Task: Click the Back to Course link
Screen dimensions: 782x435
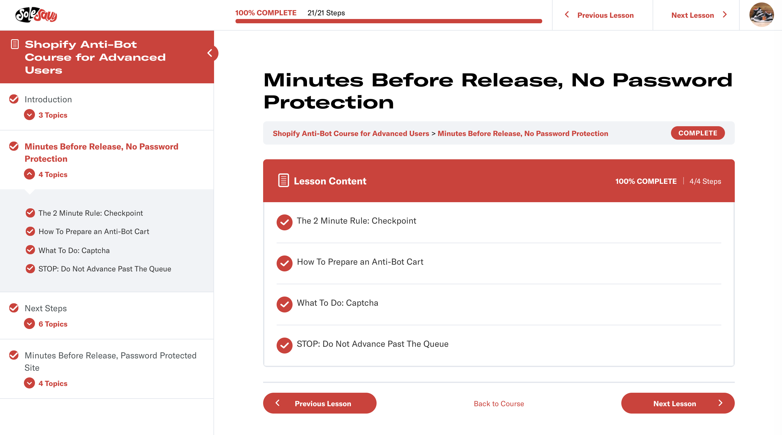Action: pyautogui.click(x=499, y=403)
